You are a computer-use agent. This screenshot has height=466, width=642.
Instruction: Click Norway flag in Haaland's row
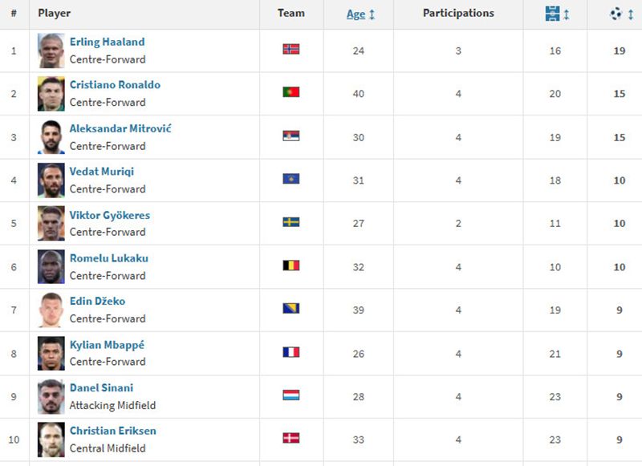pos(291,49)
